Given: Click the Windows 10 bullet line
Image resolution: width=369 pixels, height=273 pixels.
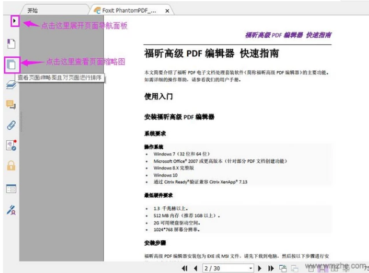Looking at the screenshot, I should 166,175.
